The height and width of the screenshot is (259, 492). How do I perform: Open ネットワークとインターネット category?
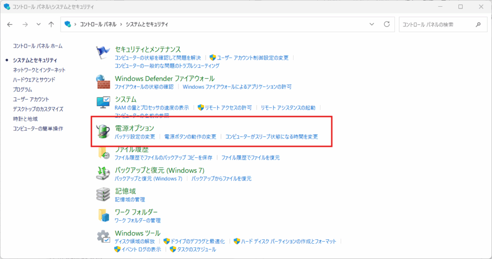(x=39, y=70)
